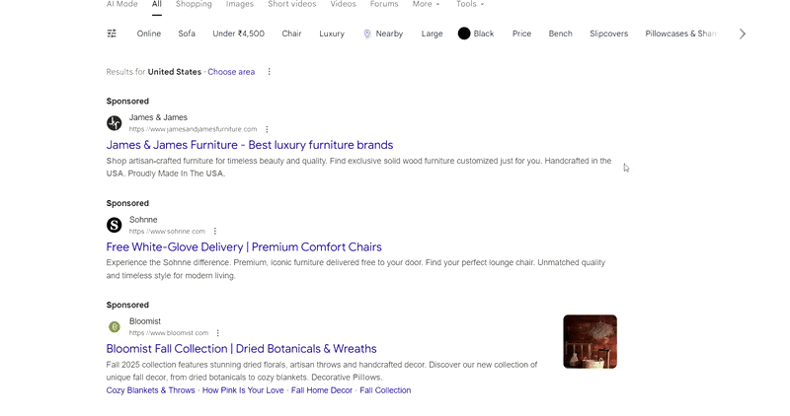Open three-dot menu beside James & James URL
This screenshot has height=416, width=790.
(267, 129)
